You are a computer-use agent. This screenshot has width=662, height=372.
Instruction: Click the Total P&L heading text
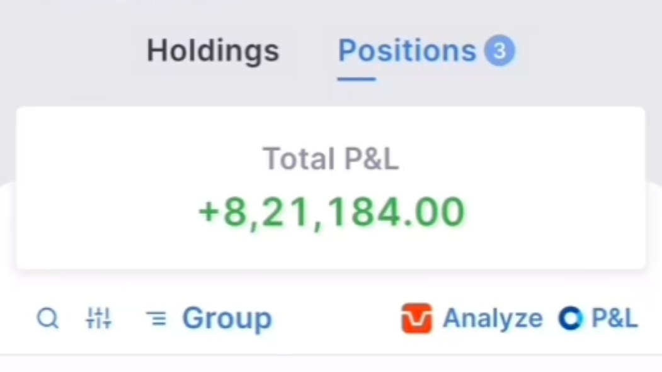pyautogui.click(x=331, y=159)
